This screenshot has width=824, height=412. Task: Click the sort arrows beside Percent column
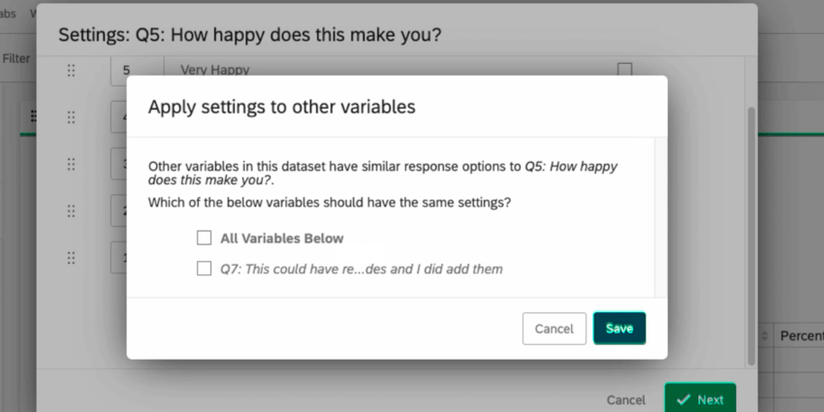(766, 335)
